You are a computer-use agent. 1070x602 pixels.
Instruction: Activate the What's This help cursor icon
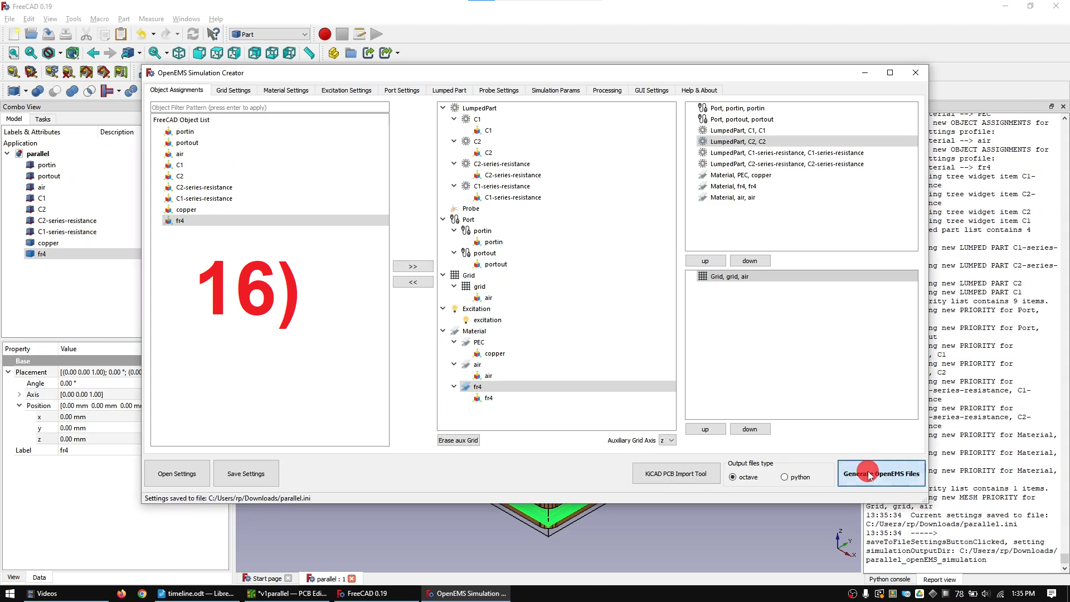(212, 34)
